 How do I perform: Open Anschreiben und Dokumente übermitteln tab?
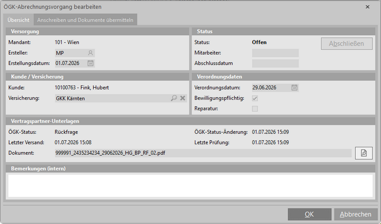pyautogui.click(x=86, y=20)
